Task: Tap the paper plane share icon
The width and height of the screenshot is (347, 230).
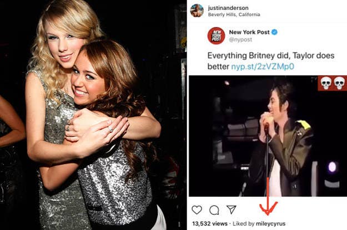Action: pyautogui.click(x=232, y=209)
